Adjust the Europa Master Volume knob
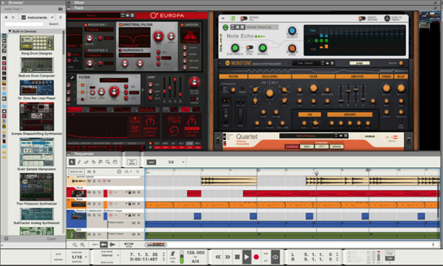Image resolution: width=443 pixels, height=266 pixels. tap(194, 82)
